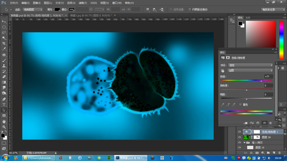Open the 图像(I) menu
This screenshot has width=287, height=161.
(x=37, y=3)
